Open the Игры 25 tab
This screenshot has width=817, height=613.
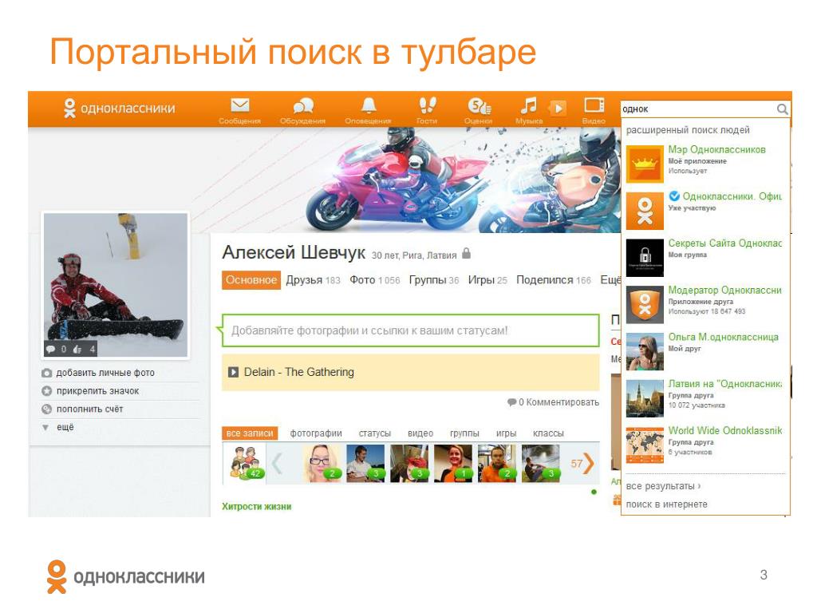pyautogui.click(x=487, y=280)
